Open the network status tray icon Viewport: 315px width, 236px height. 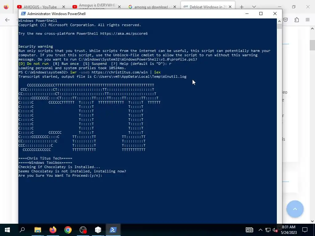[x=268, y=230]
